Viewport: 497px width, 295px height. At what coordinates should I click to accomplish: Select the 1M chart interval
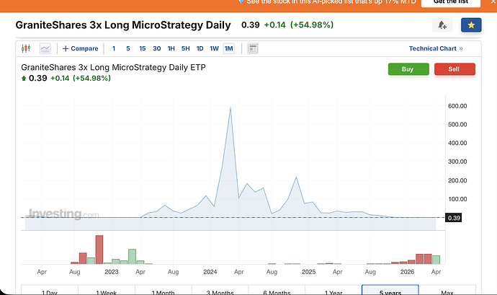(228, 48)
